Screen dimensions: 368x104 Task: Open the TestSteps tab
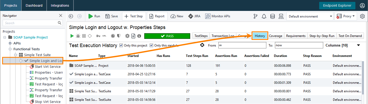[x=201, y=36]
